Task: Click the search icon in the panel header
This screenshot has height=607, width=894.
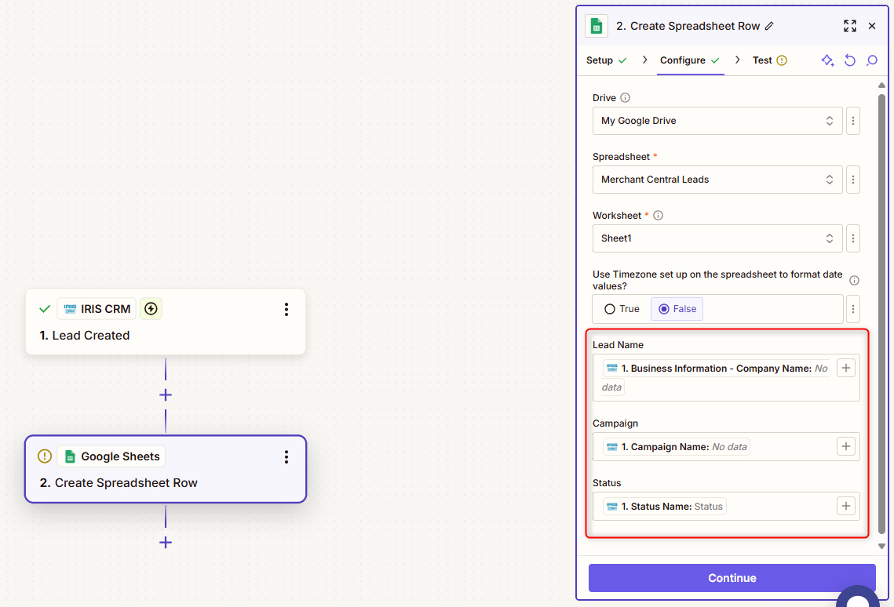Action: click(x=871, y=60)
